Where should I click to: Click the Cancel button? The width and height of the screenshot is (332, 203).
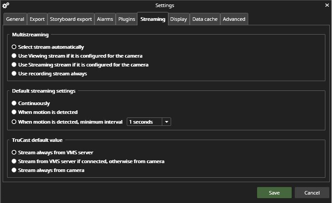tap(312, 193)
